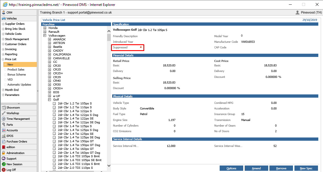Open the CRM module icon

[x=4, y=12]
